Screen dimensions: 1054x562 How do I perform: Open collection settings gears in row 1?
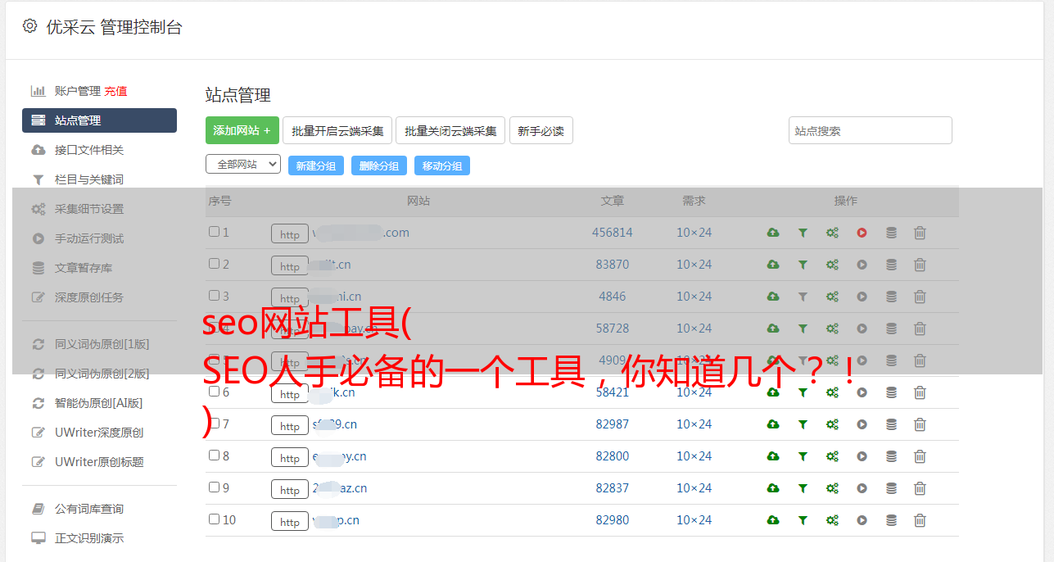point(832,233)
